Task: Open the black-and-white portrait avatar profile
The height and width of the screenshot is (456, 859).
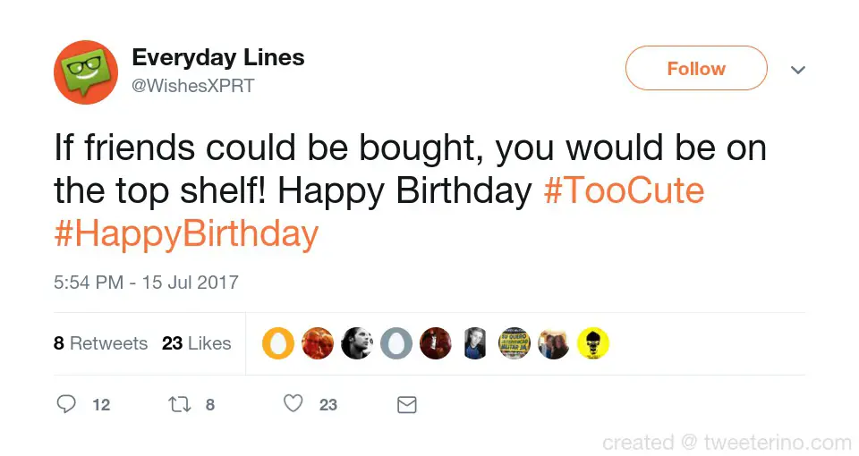Action: click(x=357, y=343)
